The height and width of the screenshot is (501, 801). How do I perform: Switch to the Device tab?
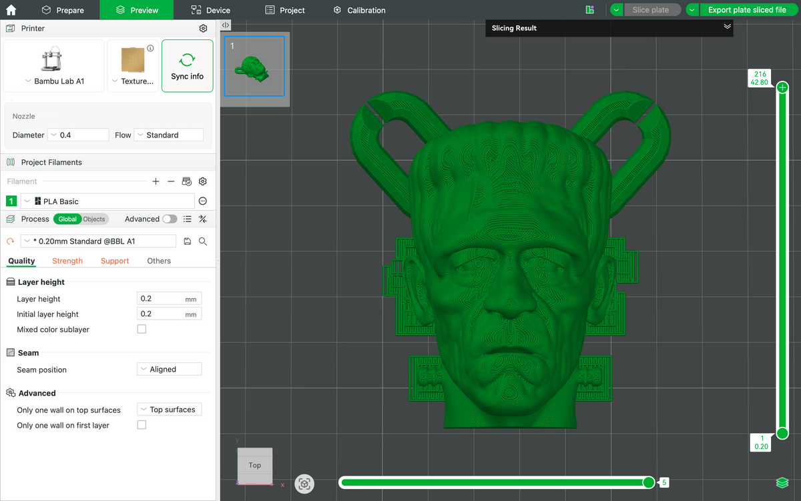210,10
